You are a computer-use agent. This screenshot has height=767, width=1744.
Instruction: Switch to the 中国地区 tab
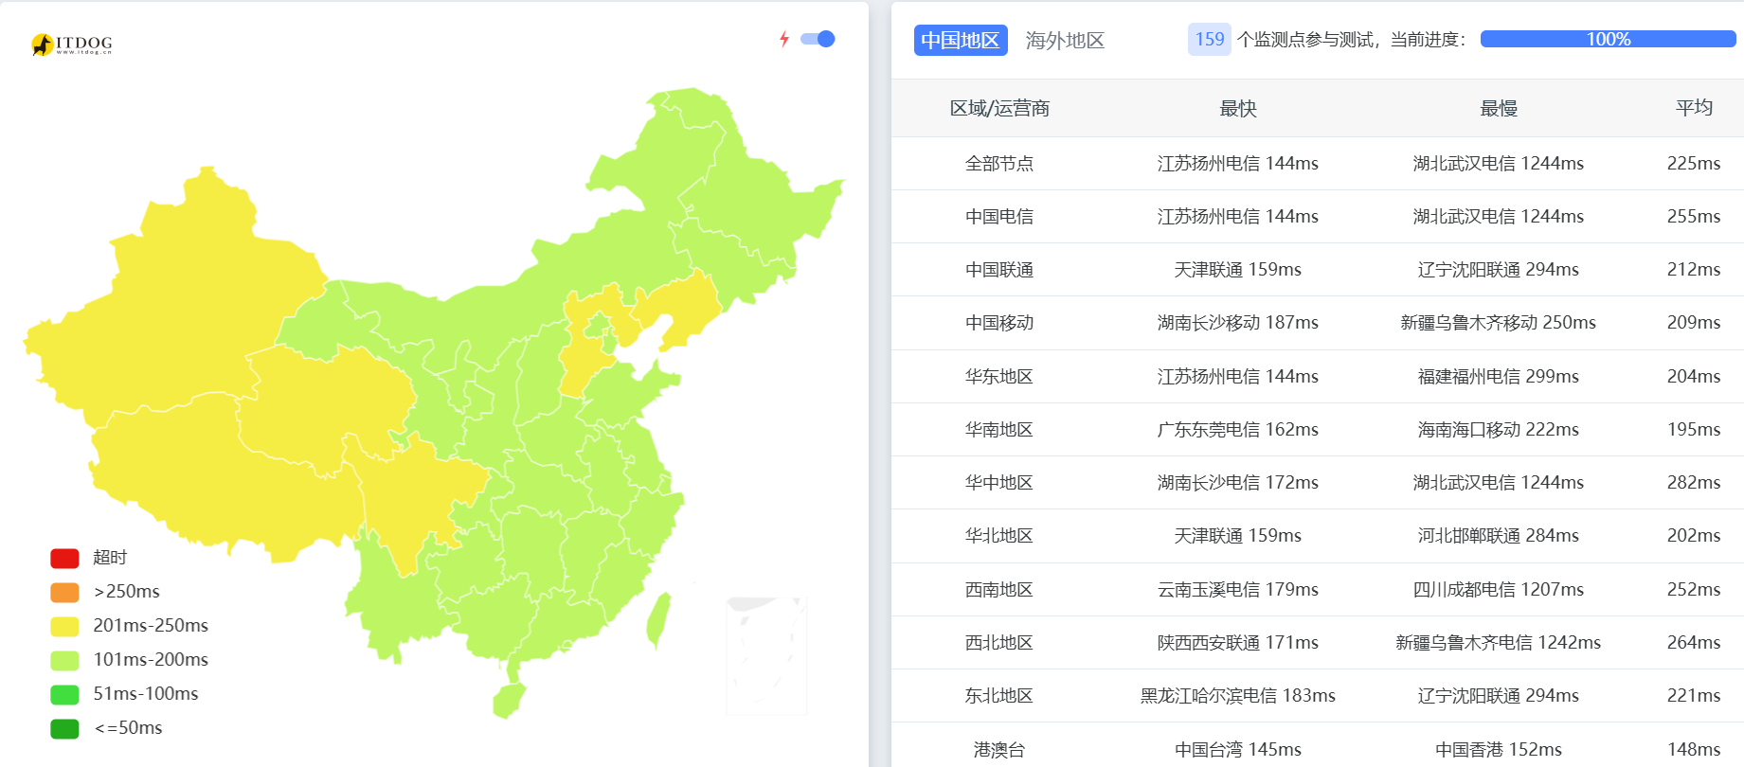[x=960, y=40]
